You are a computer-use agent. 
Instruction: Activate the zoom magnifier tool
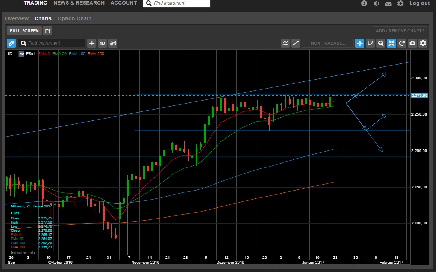pyautogui.click(x=381, y=43)
